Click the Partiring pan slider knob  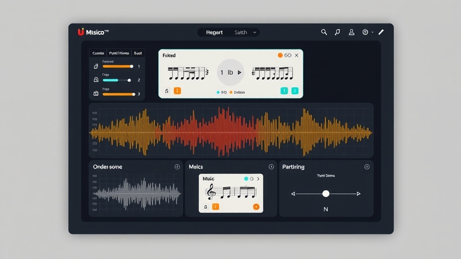pos(326,193)
